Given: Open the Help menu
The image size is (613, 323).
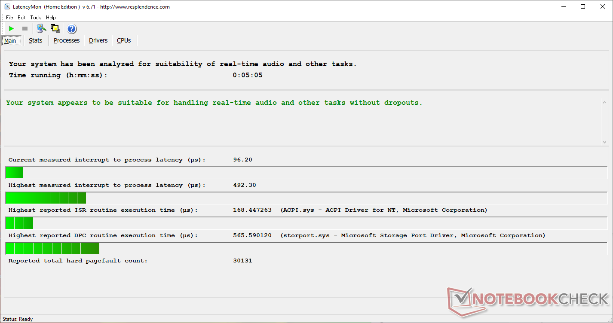Looking at the screenshot, I should [x=51, y=18].
